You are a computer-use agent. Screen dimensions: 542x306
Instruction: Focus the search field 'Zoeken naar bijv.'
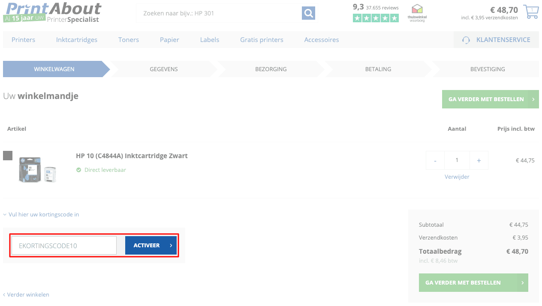pos(219,13)
